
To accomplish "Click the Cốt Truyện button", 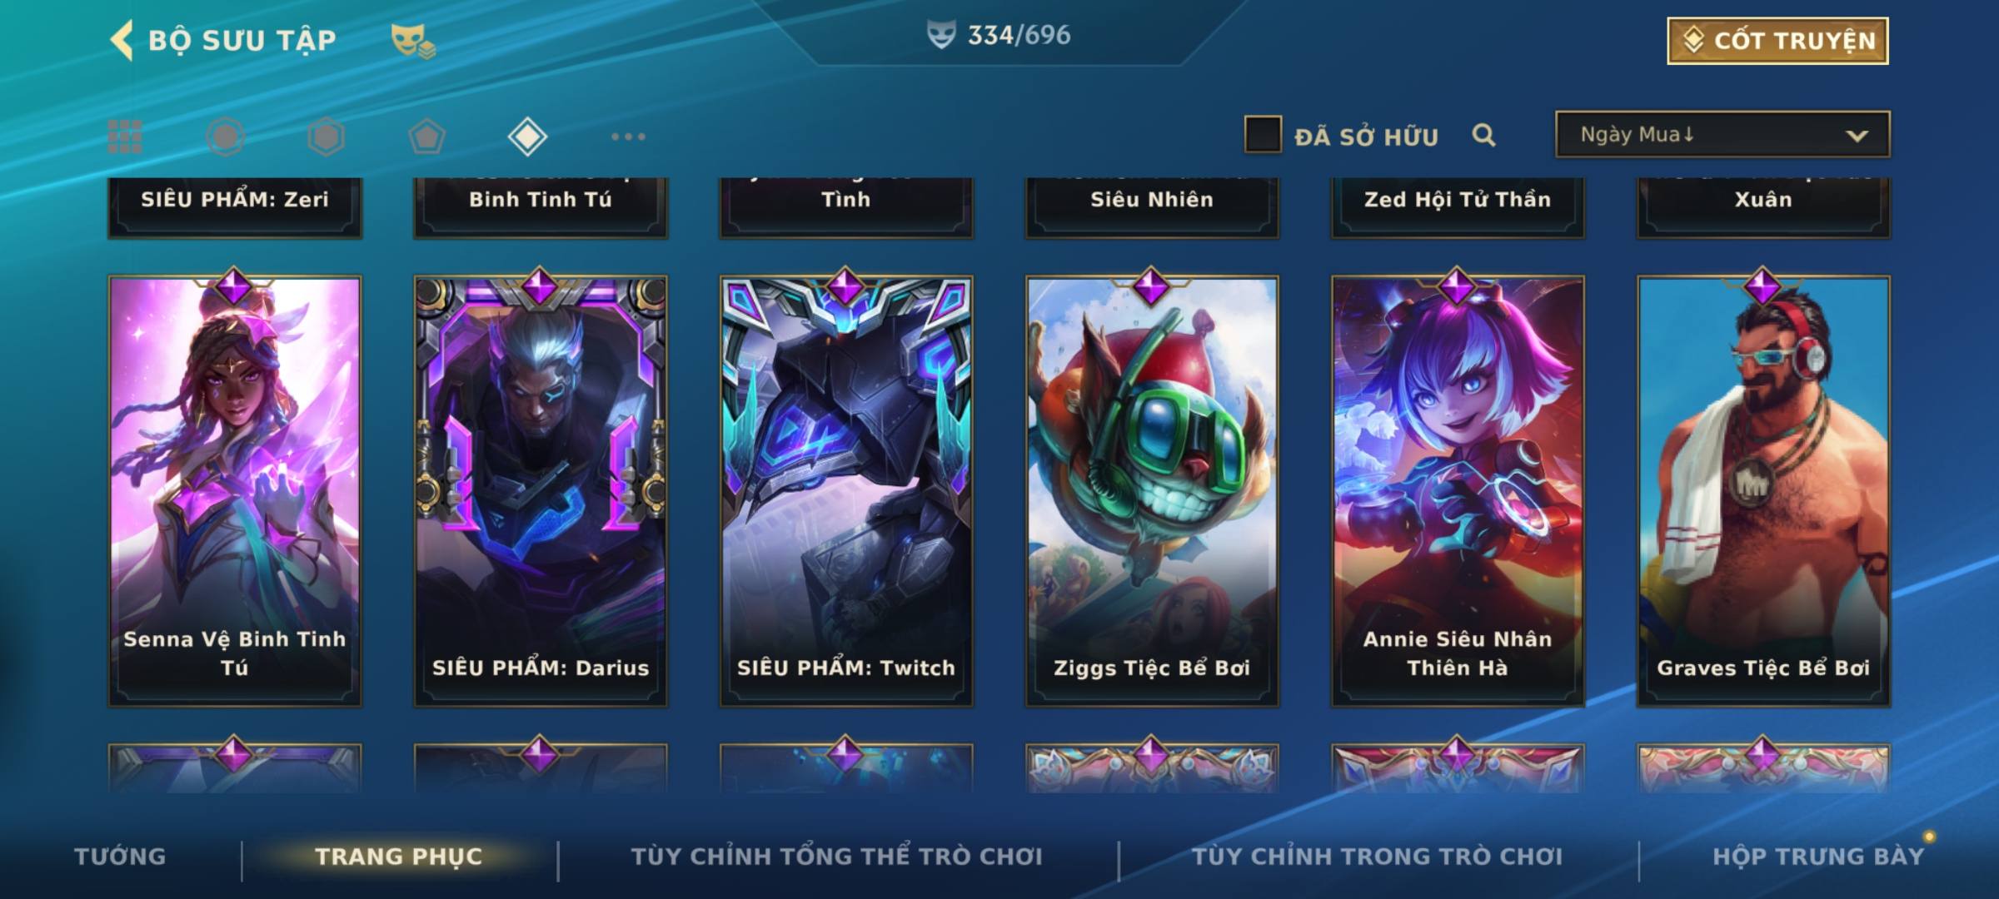I will (1777, 41).
